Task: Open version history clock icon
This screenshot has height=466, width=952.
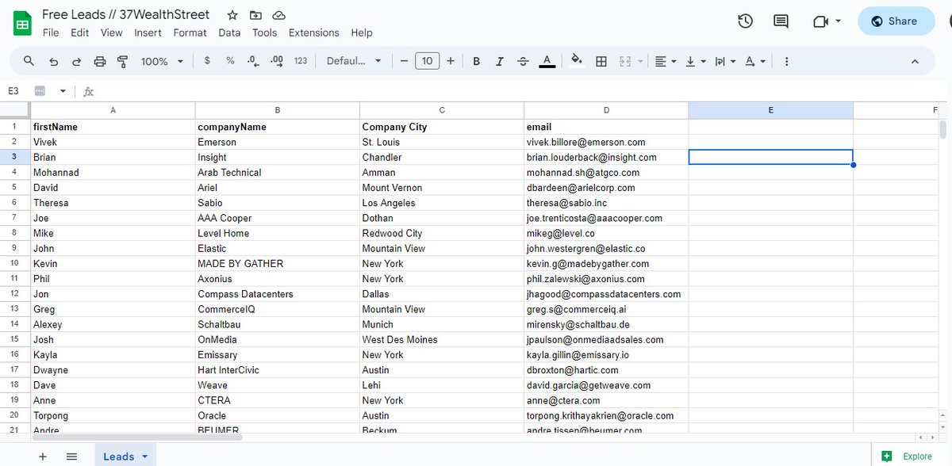Action: [745, 21]
